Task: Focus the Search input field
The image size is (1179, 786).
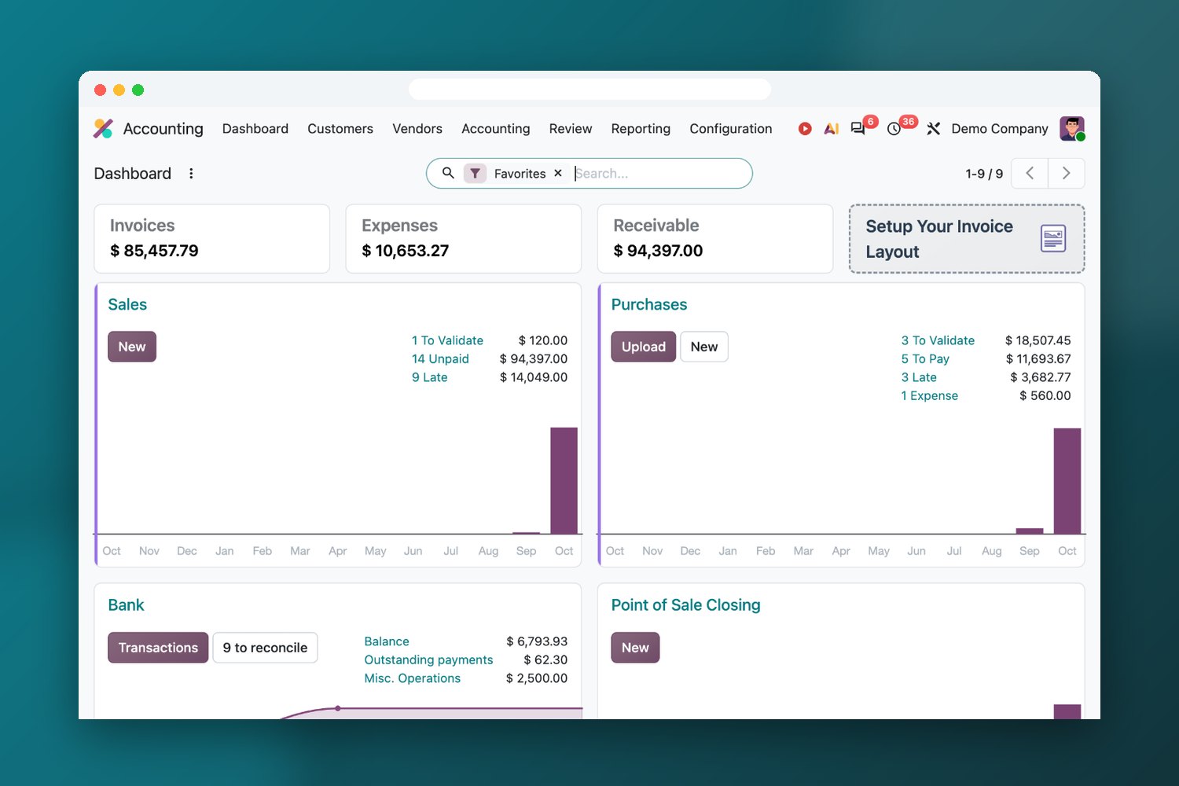Action: pos(660,173)
